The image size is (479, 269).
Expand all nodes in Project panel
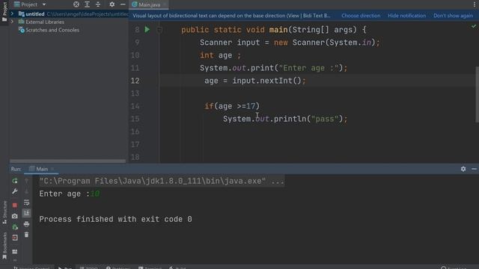click(x=87, y=4)
